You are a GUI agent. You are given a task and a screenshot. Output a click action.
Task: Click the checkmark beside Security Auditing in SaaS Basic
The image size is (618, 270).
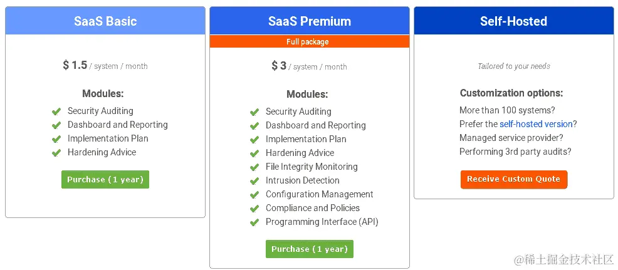pos(56,112)
